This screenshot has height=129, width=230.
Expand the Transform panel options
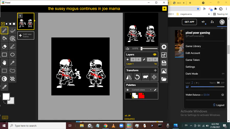155,70
